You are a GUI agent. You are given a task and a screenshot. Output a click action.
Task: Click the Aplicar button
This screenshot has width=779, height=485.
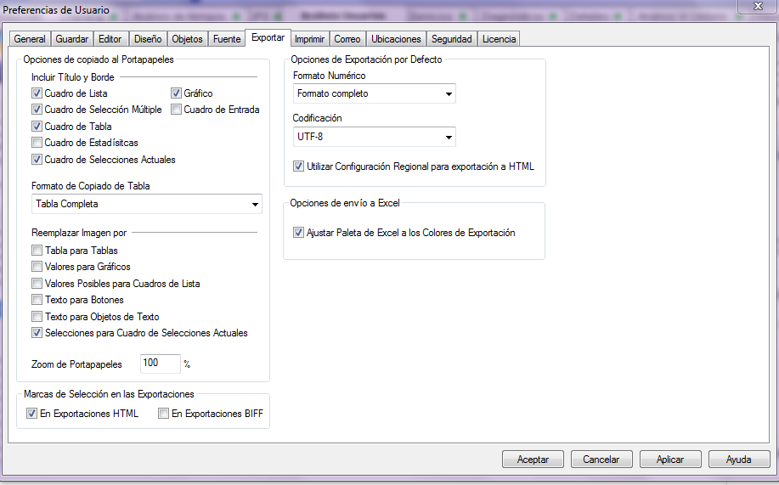click(x=670, y=460)
